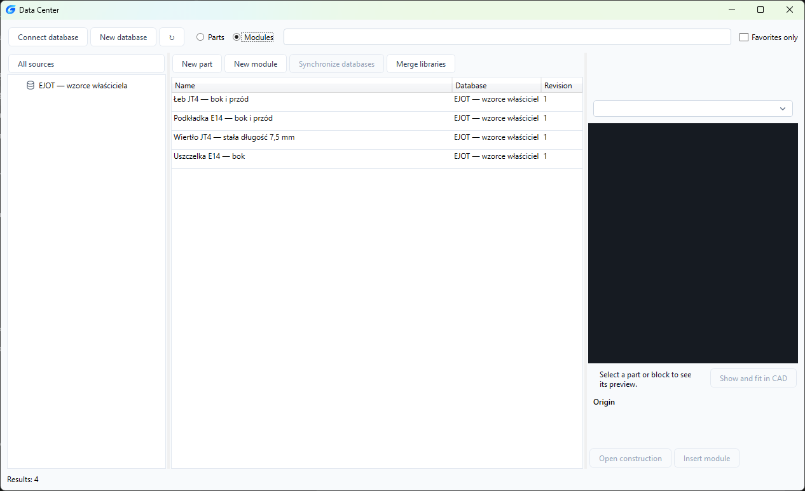The image size is (805, 491).
Task: Click the dark preview area
Action: tap(693, 243)
